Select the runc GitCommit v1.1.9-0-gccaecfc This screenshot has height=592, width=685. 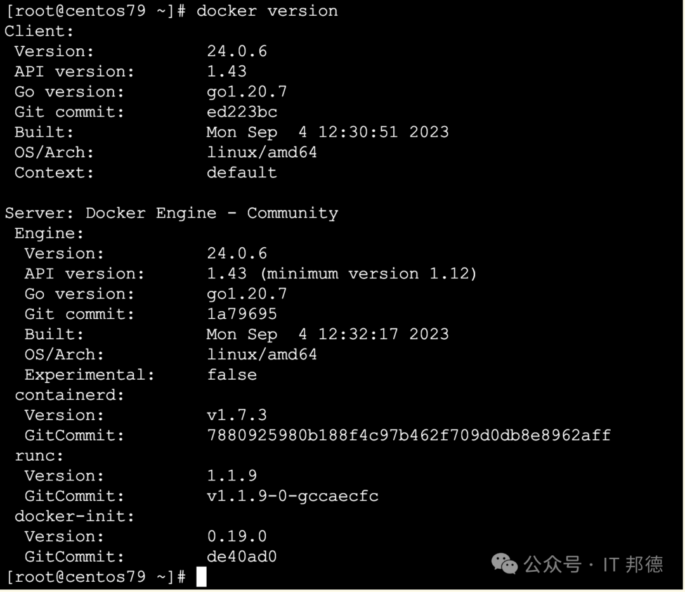(x=292, y=496)
